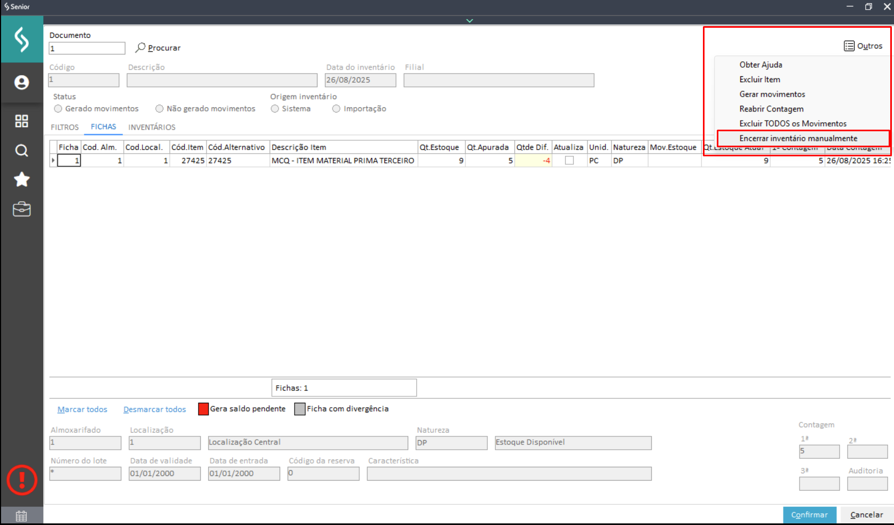Open favorites star icon
The width and height of the screenshot is (894, 525).
21,179
